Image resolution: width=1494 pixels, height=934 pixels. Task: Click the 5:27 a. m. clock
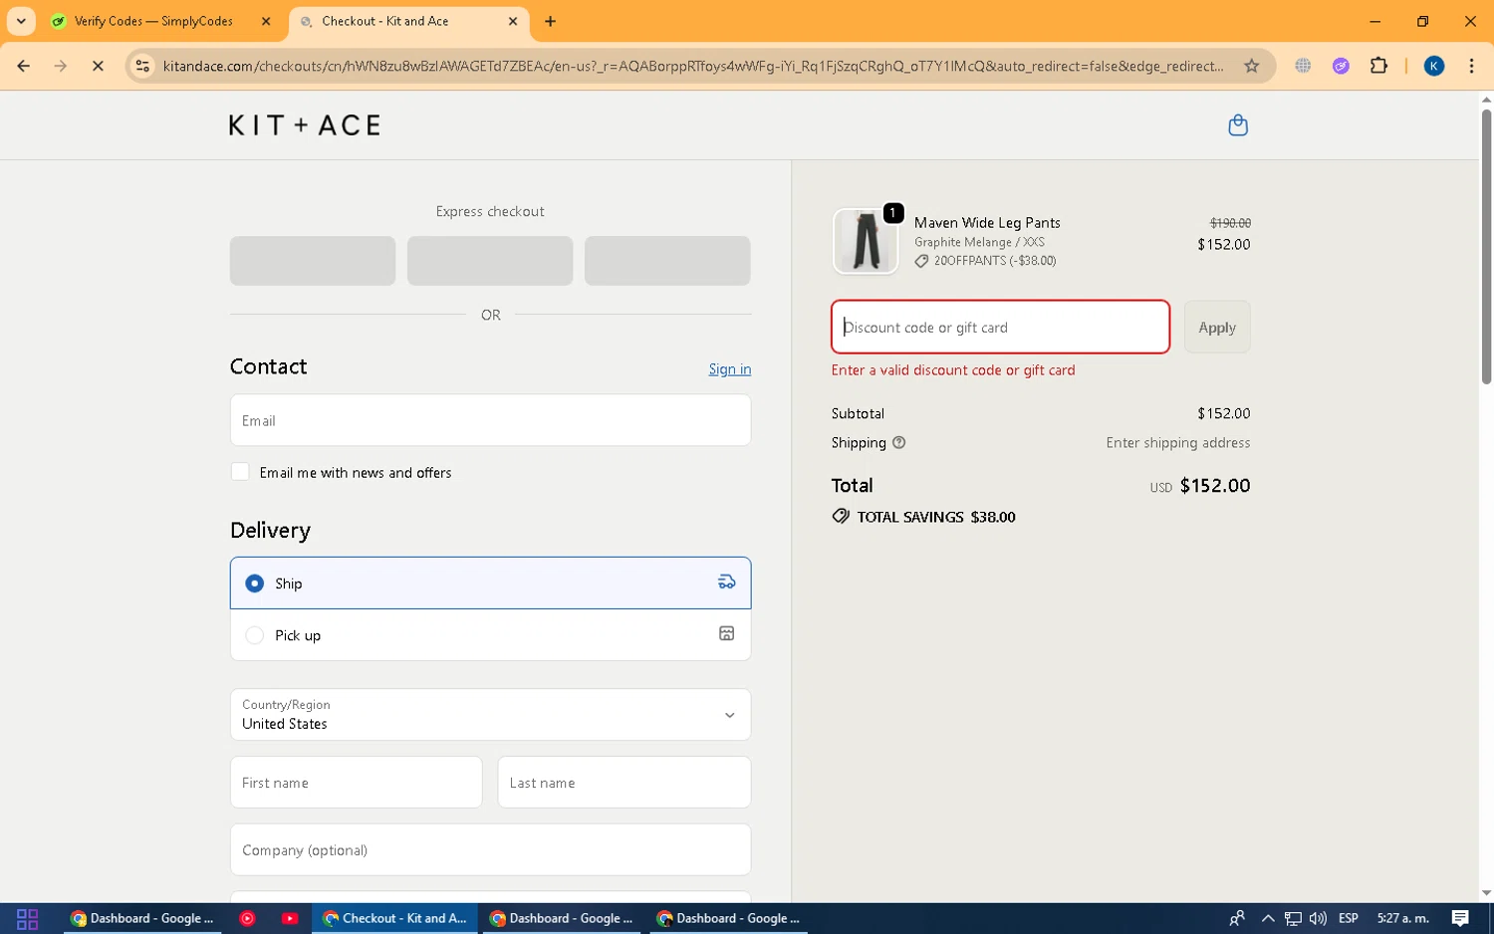tap(1402, 918)
